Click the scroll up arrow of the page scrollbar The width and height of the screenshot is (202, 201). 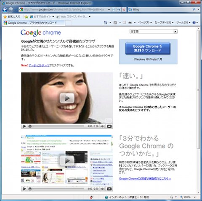(198, 29)
